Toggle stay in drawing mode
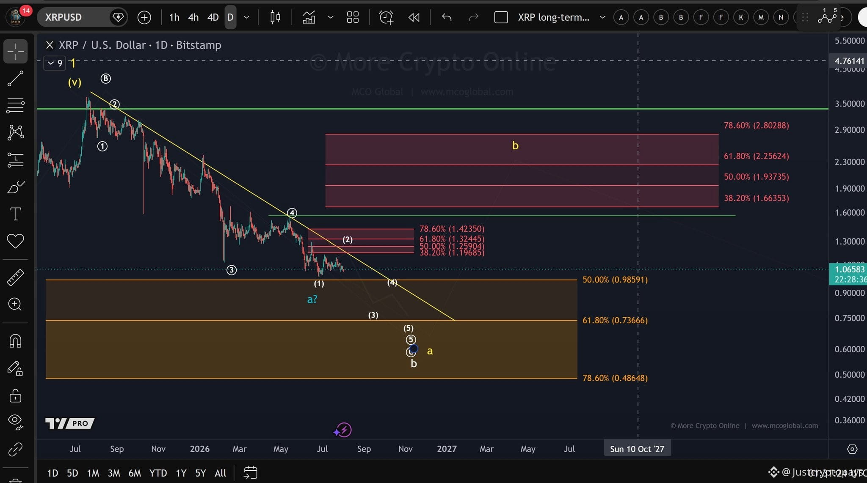 pyautogui.click(x=16, y=368)
